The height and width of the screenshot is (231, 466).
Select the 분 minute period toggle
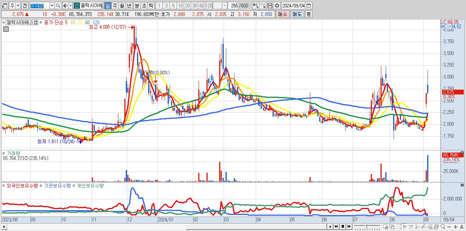point(137,6)
